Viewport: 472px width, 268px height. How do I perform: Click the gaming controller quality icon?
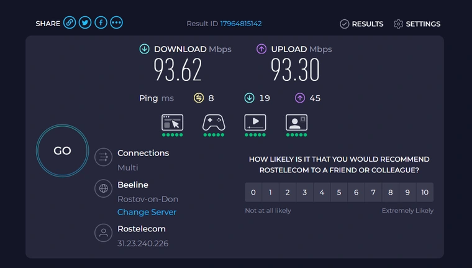(214, 122)
